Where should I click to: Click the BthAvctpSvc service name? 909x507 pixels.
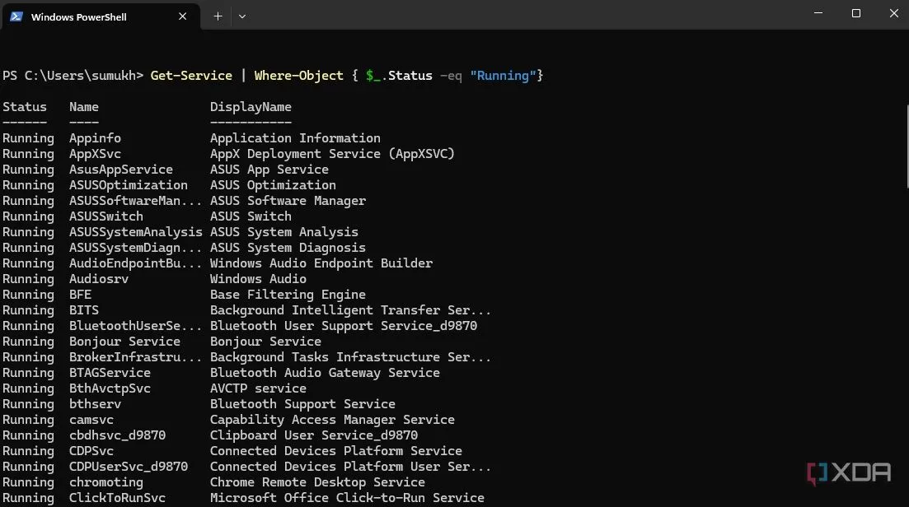110,388
